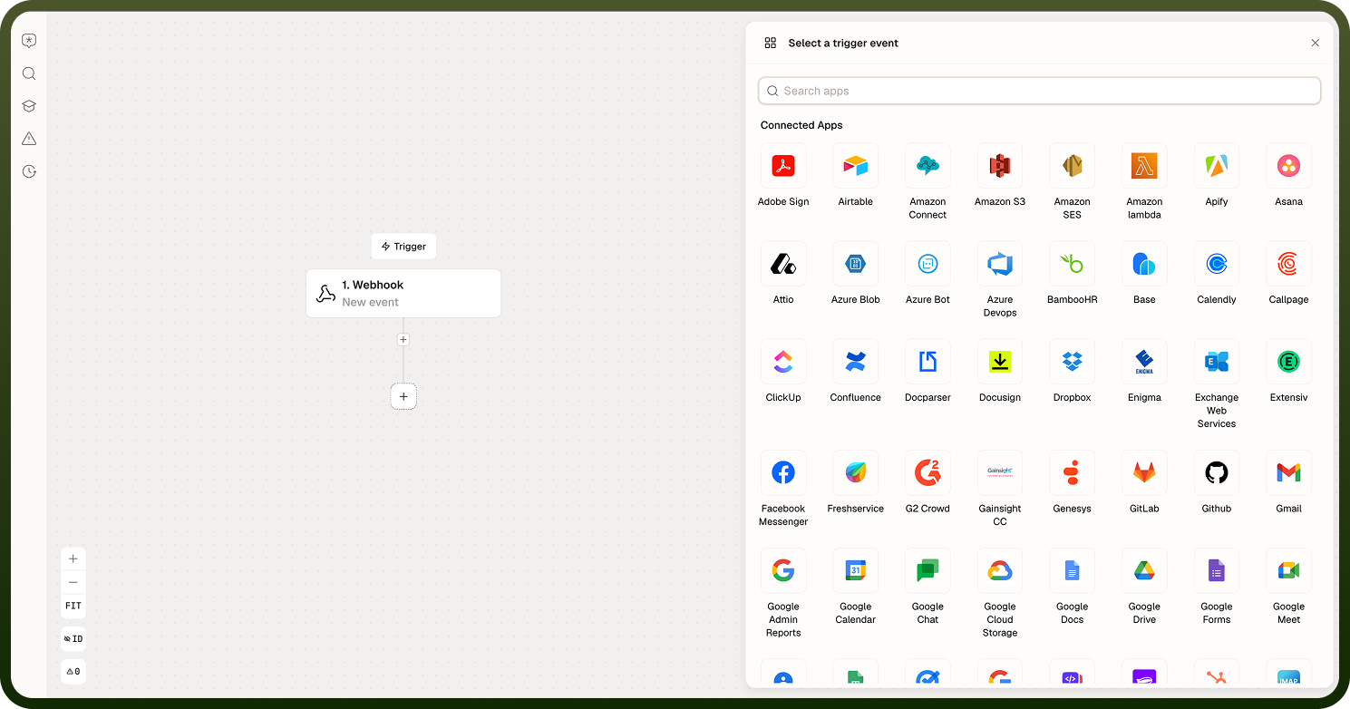
Task: Add a step with the dashed plus button
Action: coord(403,396)
